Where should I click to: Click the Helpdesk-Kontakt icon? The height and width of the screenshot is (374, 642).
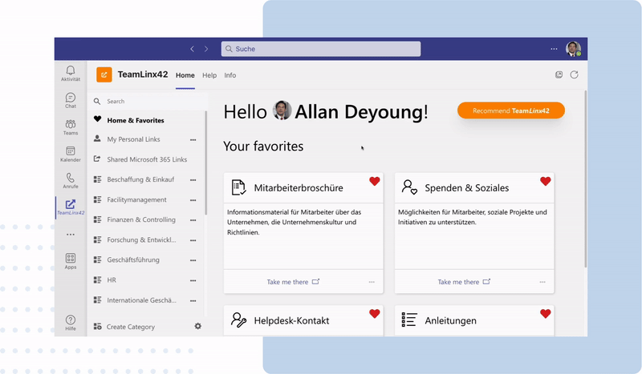[x=238, y=320]
